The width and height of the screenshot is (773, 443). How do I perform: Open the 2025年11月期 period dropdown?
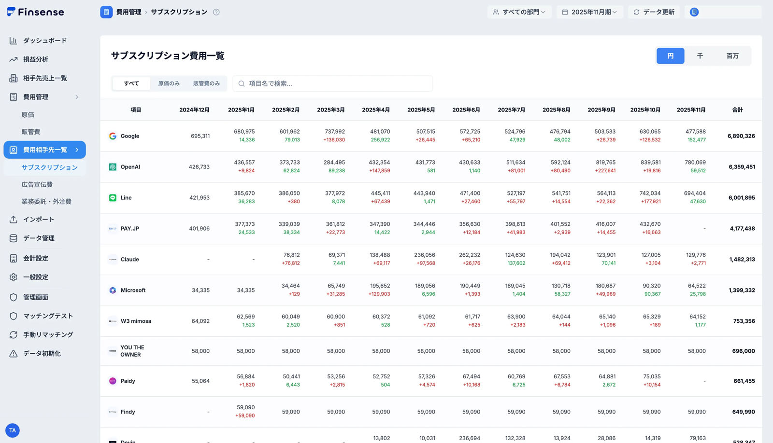pos(589,12)
